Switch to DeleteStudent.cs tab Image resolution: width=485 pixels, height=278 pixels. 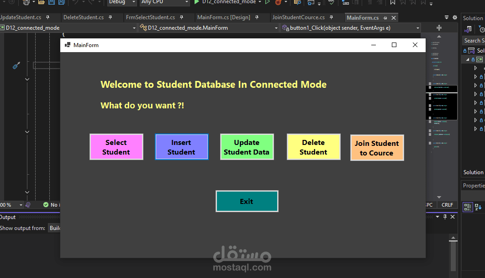pyautogui.click(x=84, y=17)
